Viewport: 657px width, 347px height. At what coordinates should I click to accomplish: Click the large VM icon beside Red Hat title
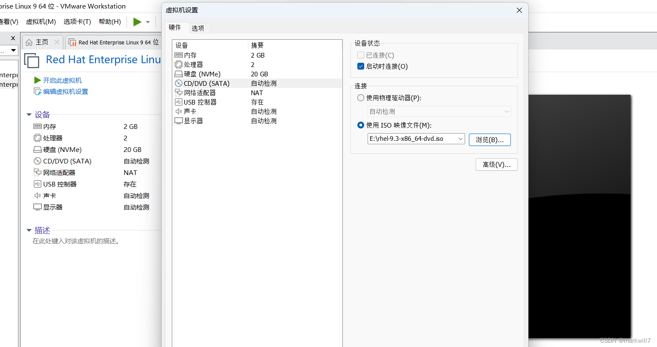[x=32, y=61]
